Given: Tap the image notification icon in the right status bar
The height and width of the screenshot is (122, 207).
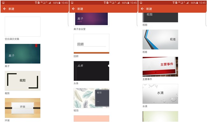Looking at the screenshot, I should (x=141, y=3).
